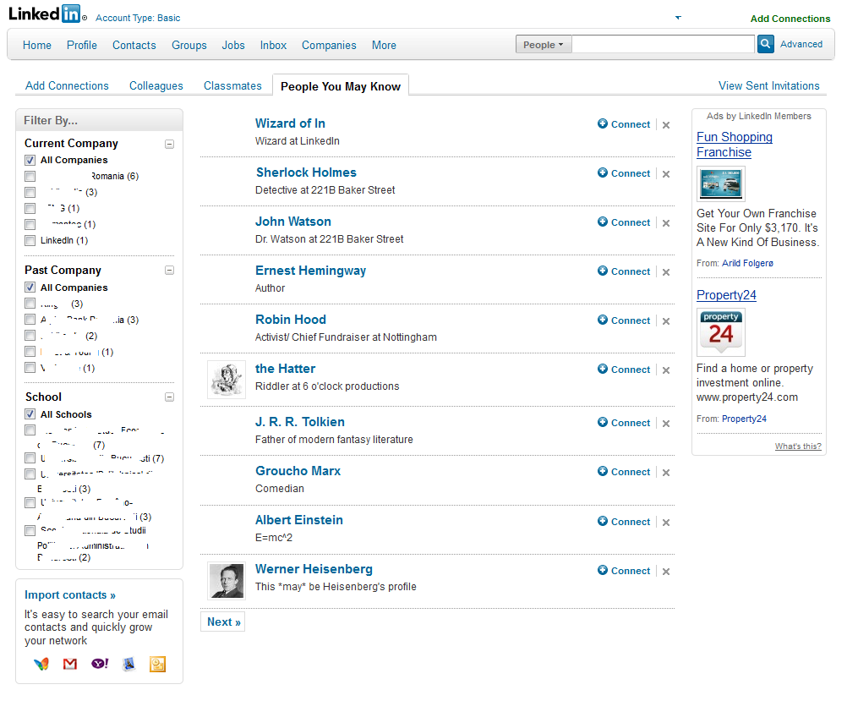Uncheck All Companies under Current Company
Screen dimensions: 858x701
click(x=30, y=160)
